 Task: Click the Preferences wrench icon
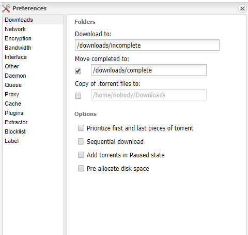(x=6, y=8)
